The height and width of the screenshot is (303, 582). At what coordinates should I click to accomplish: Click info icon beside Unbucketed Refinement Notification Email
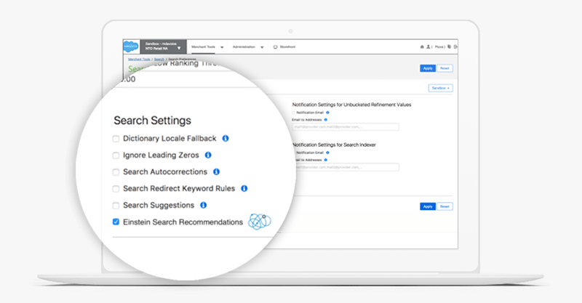point(327,113)
